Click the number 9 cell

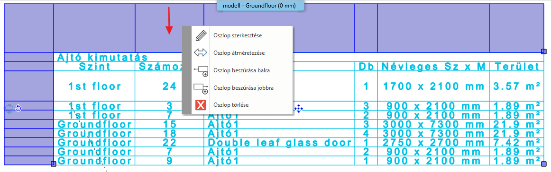click(x=169, y=161)
